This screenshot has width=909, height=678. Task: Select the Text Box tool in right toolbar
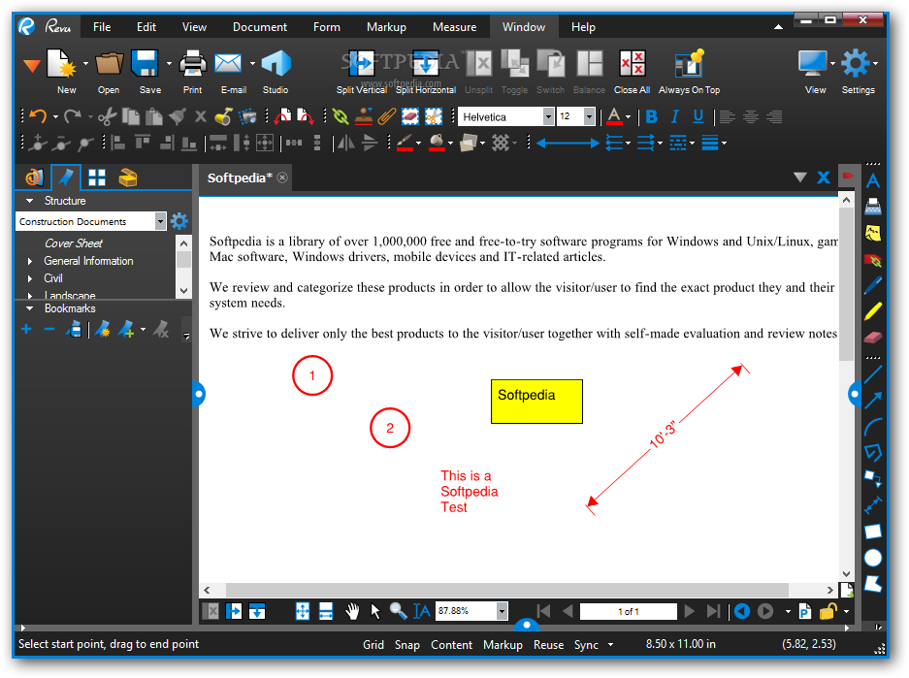(x=872, y=182)
